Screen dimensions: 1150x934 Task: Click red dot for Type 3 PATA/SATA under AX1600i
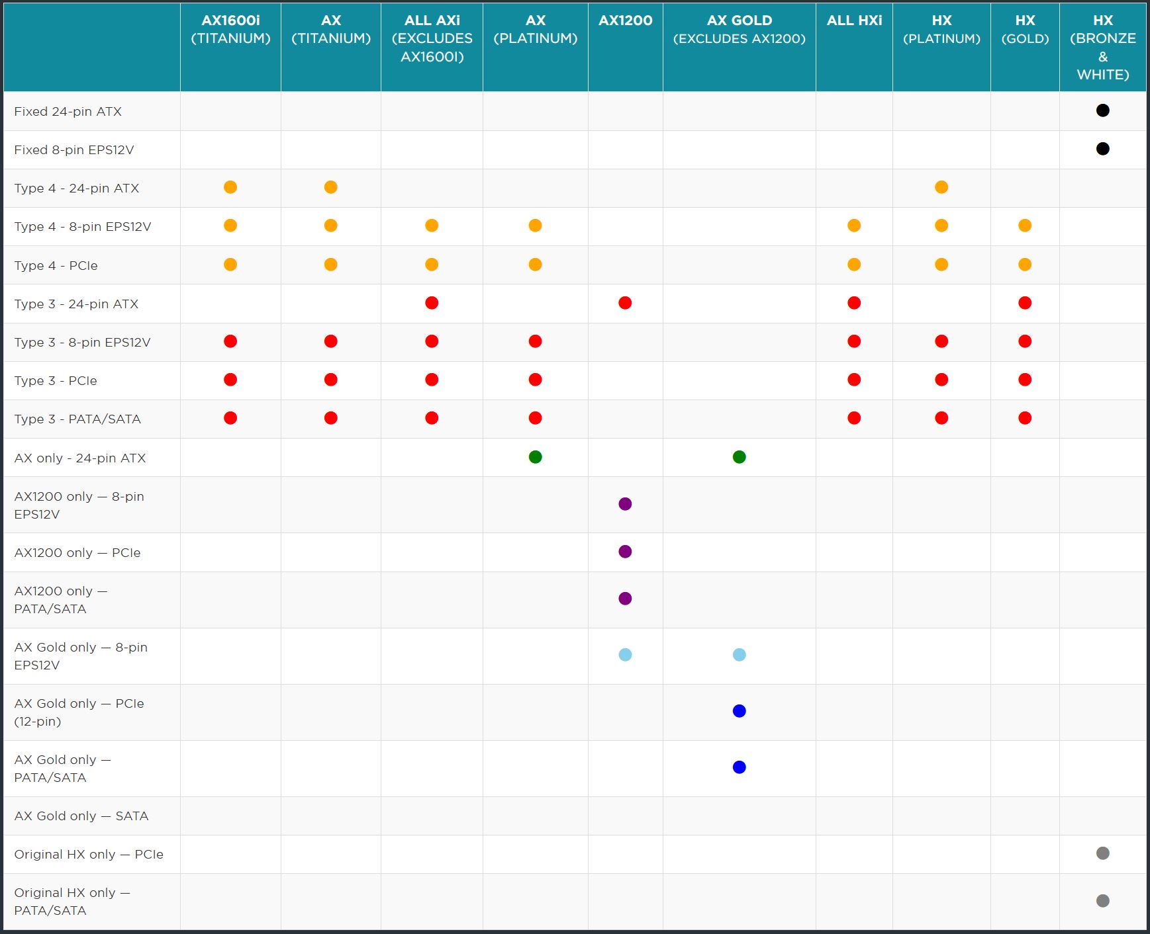coord(230,418)
